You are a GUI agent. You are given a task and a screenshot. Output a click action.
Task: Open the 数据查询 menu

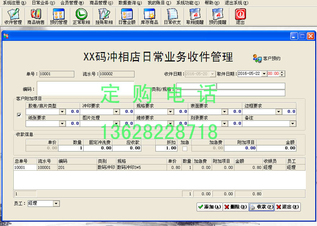coord(130,3)
